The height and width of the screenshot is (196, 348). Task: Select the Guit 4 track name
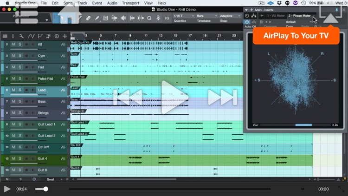point(42,158)
